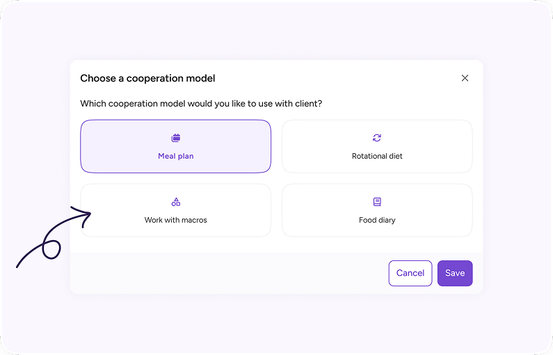Save the chosen cooperation model
The width and height of the screenshot is (553, 355).
pos(455,273)
